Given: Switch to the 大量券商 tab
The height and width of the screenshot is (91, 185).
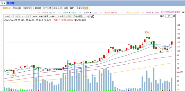Looking at the screenshot, I should click(x=37, y=8).
